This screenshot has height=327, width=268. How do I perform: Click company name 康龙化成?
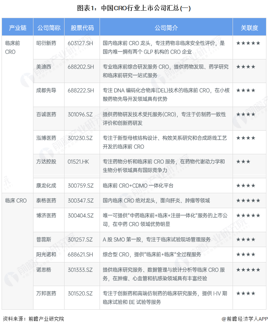(x=46, y=185)
